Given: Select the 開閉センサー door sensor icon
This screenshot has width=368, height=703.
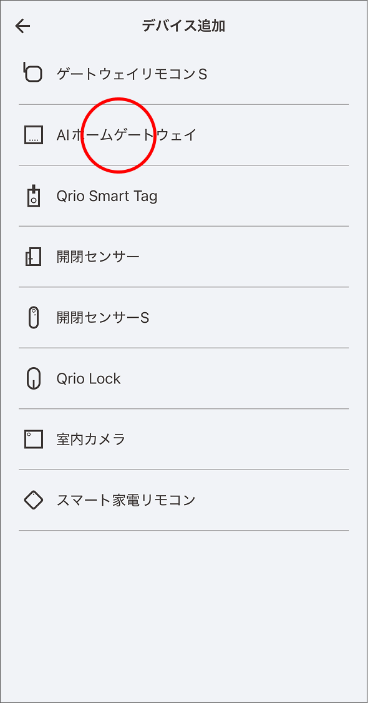Looking at the screenshot, I should pos(32,256).
